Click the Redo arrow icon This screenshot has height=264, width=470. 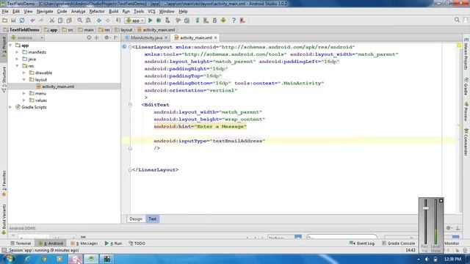click(x=41, y=21)
